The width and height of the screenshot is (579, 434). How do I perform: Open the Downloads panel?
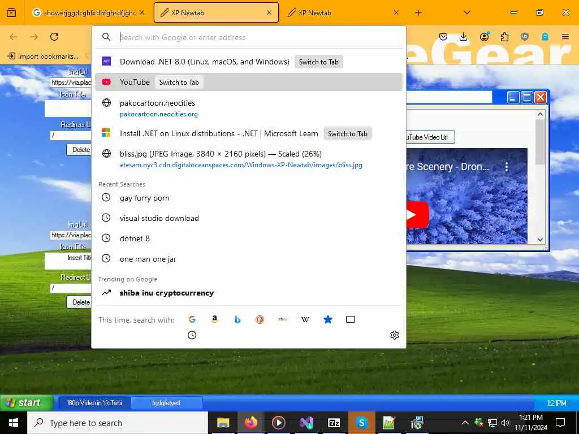(464, 37)
